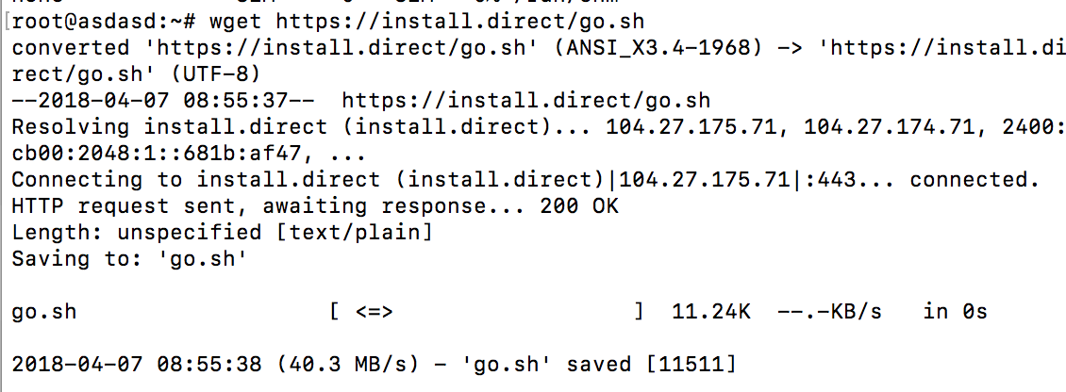The width and height of the screenshot is (1066, 392).
Task: Click the timestamp 2018-04-07 08:55:37
Action: pyautogui.click(x=162, y=101)
